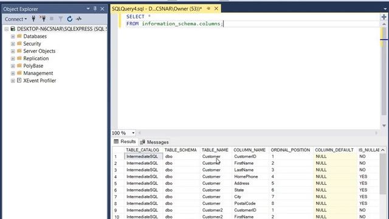Viewport: 389px width, 219px height.
Task: Select the HomePhone cell
Action: pyautogui.click(x=250, y=176)
